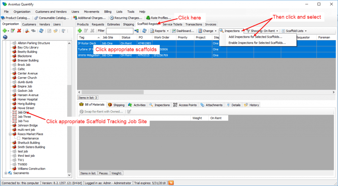Switch to Service Tickets tab

point(172,24)
